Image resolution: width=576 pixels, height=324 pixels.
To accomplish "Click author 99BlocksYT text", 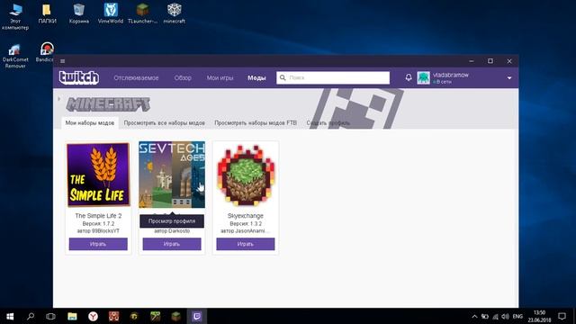I will click(x=98, y=231).
